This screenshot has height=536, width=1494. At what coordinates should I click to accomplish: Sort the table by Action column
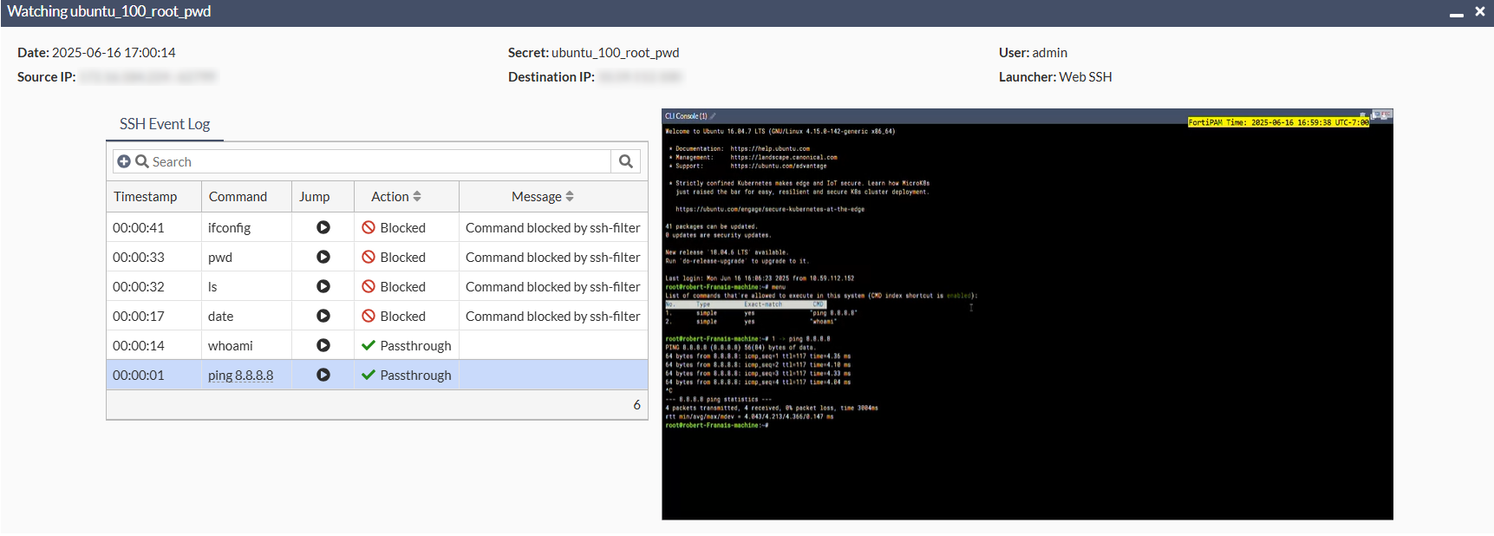(396, 197)
